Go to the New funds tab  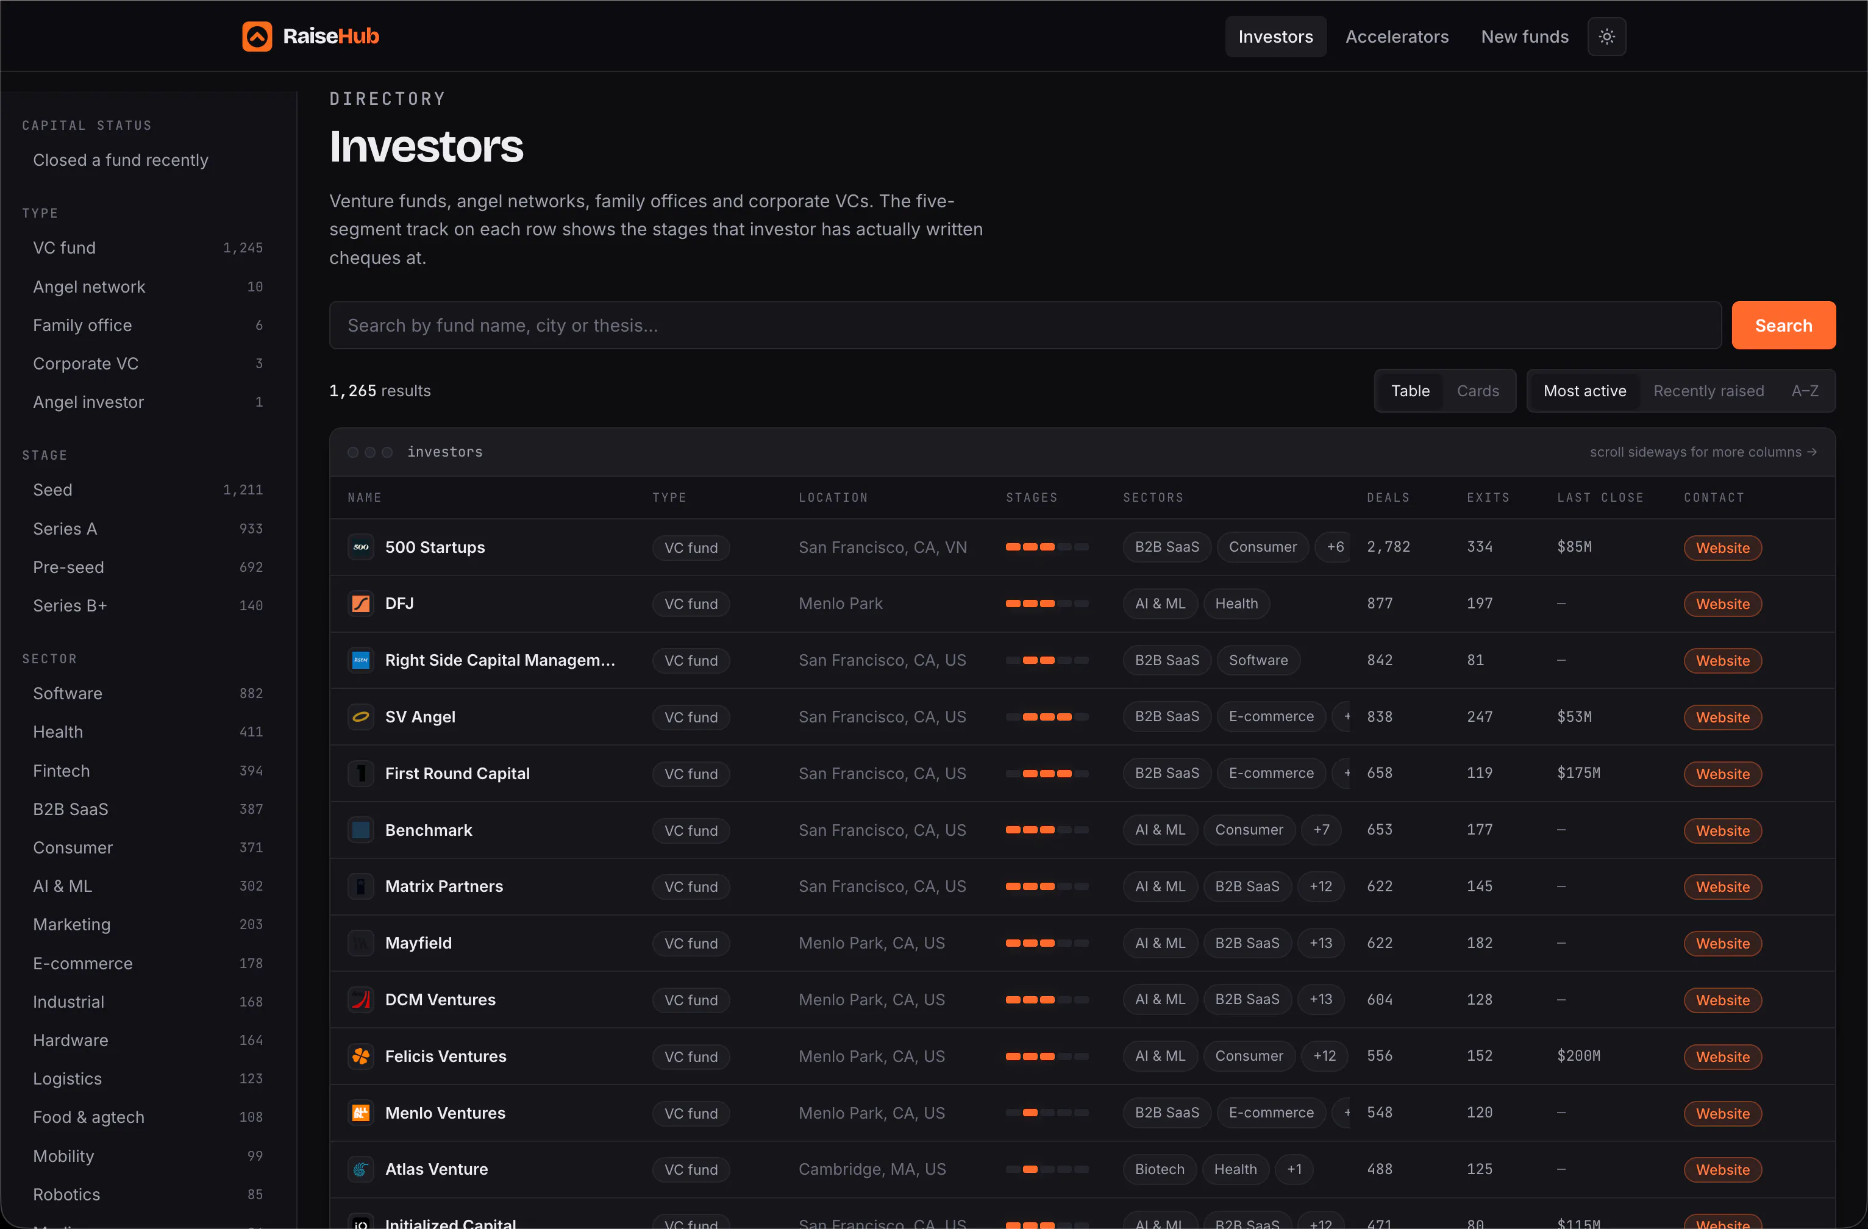[x=1524, y=37]
